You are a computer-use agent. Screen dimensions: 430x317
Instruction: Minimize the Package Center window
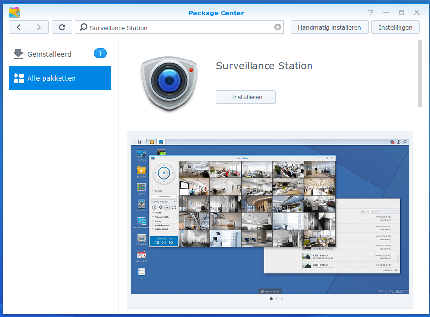[x=386, y=12]
